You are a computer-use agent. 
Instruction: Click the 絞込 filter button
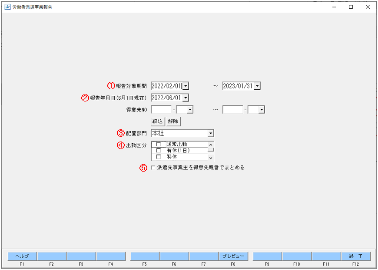tap(158, 121)
